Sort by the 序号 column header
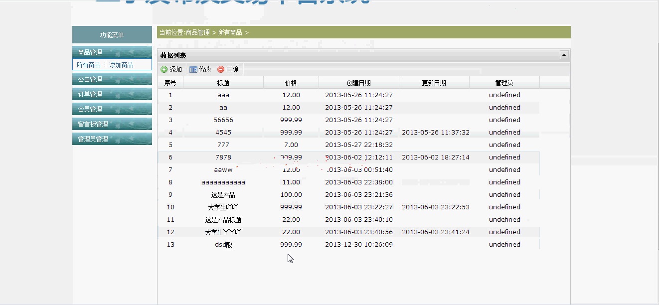 coord(170,83)
